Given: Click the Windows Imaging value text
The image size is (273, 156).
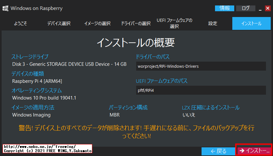Looking at the screenshot, I should (x=31, y=115).
